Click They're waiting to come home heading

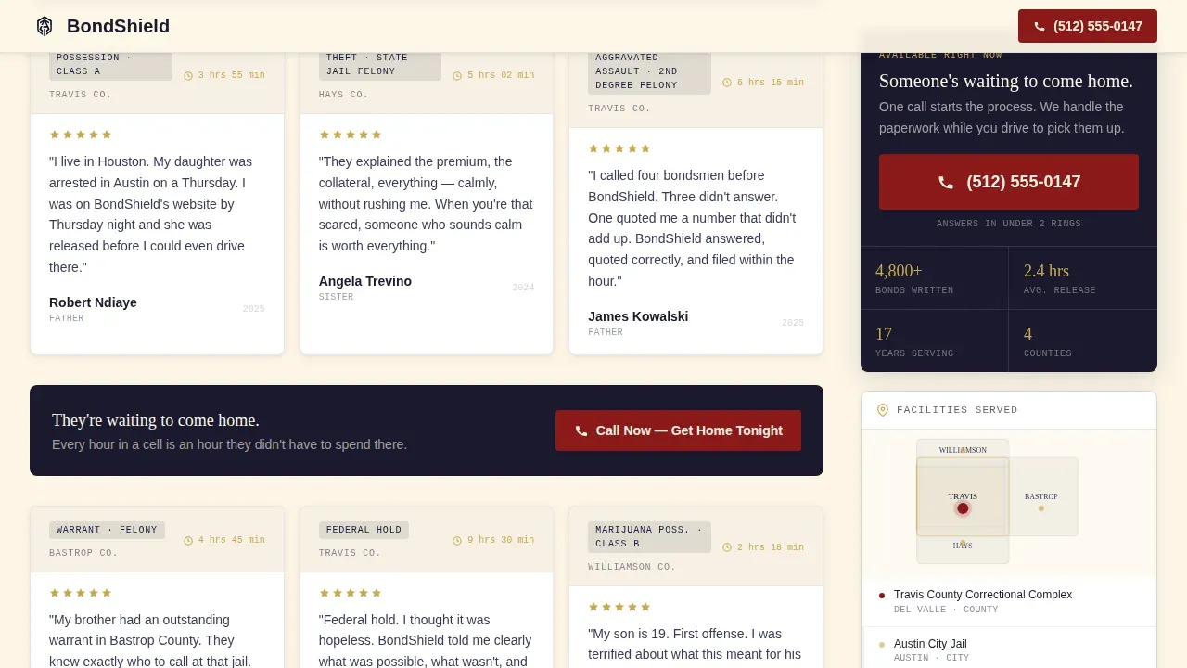[156, 420]
